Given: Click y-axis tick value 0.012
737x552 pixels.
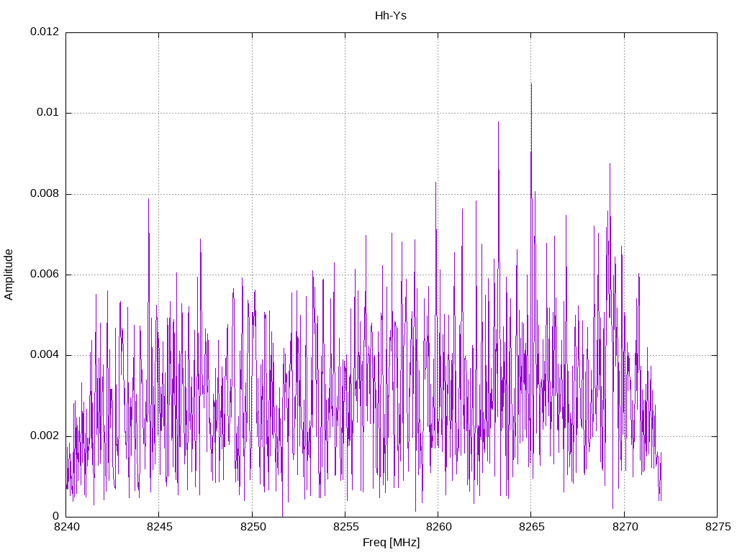Looking at the screenshot, I should [45, 32].
